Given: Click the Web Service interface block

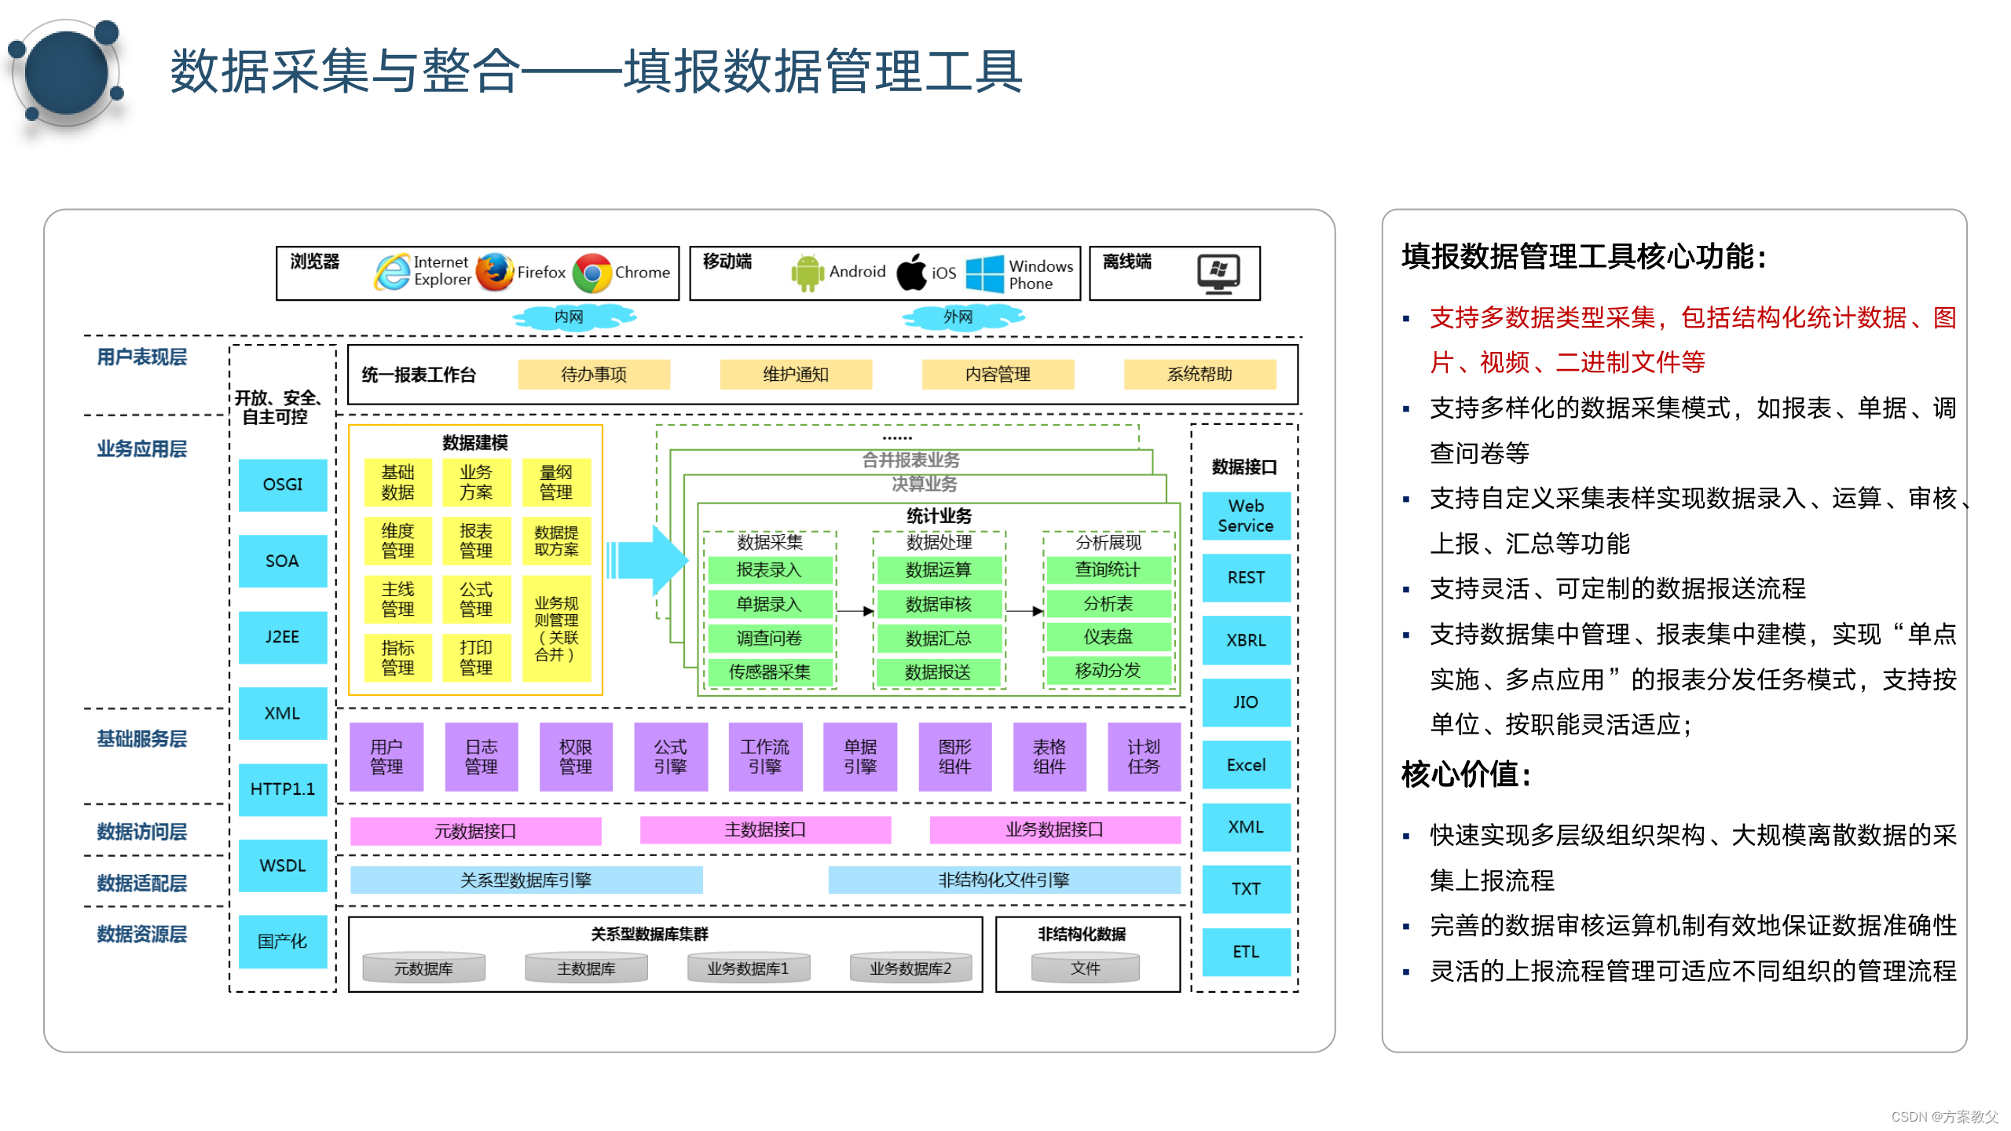Looking at the screenshot, I should coord(1247,516).
